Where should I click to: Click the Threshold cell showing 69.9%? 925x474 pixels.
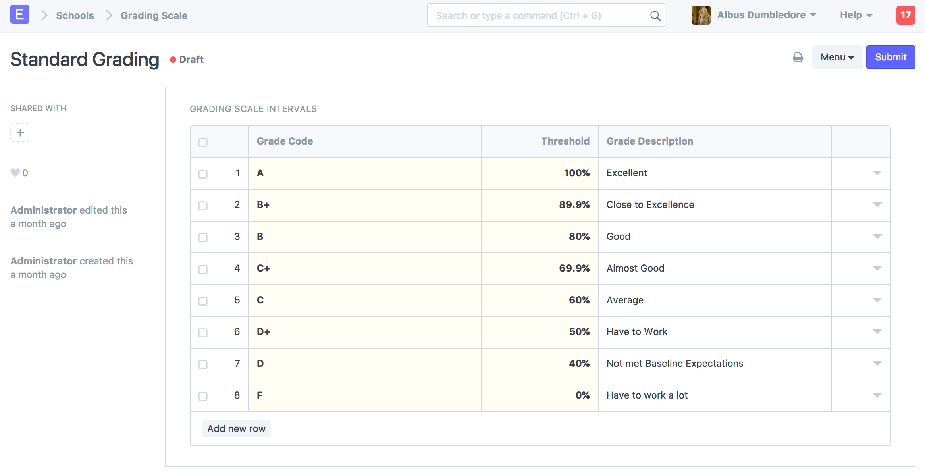click(540, 269)
